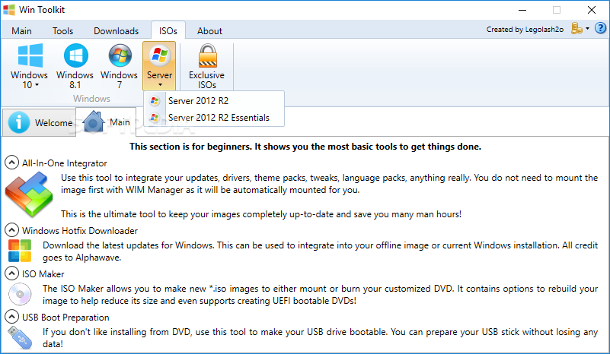Choose Server 2012 R2 Essentials from menu

tap(214, 118)
